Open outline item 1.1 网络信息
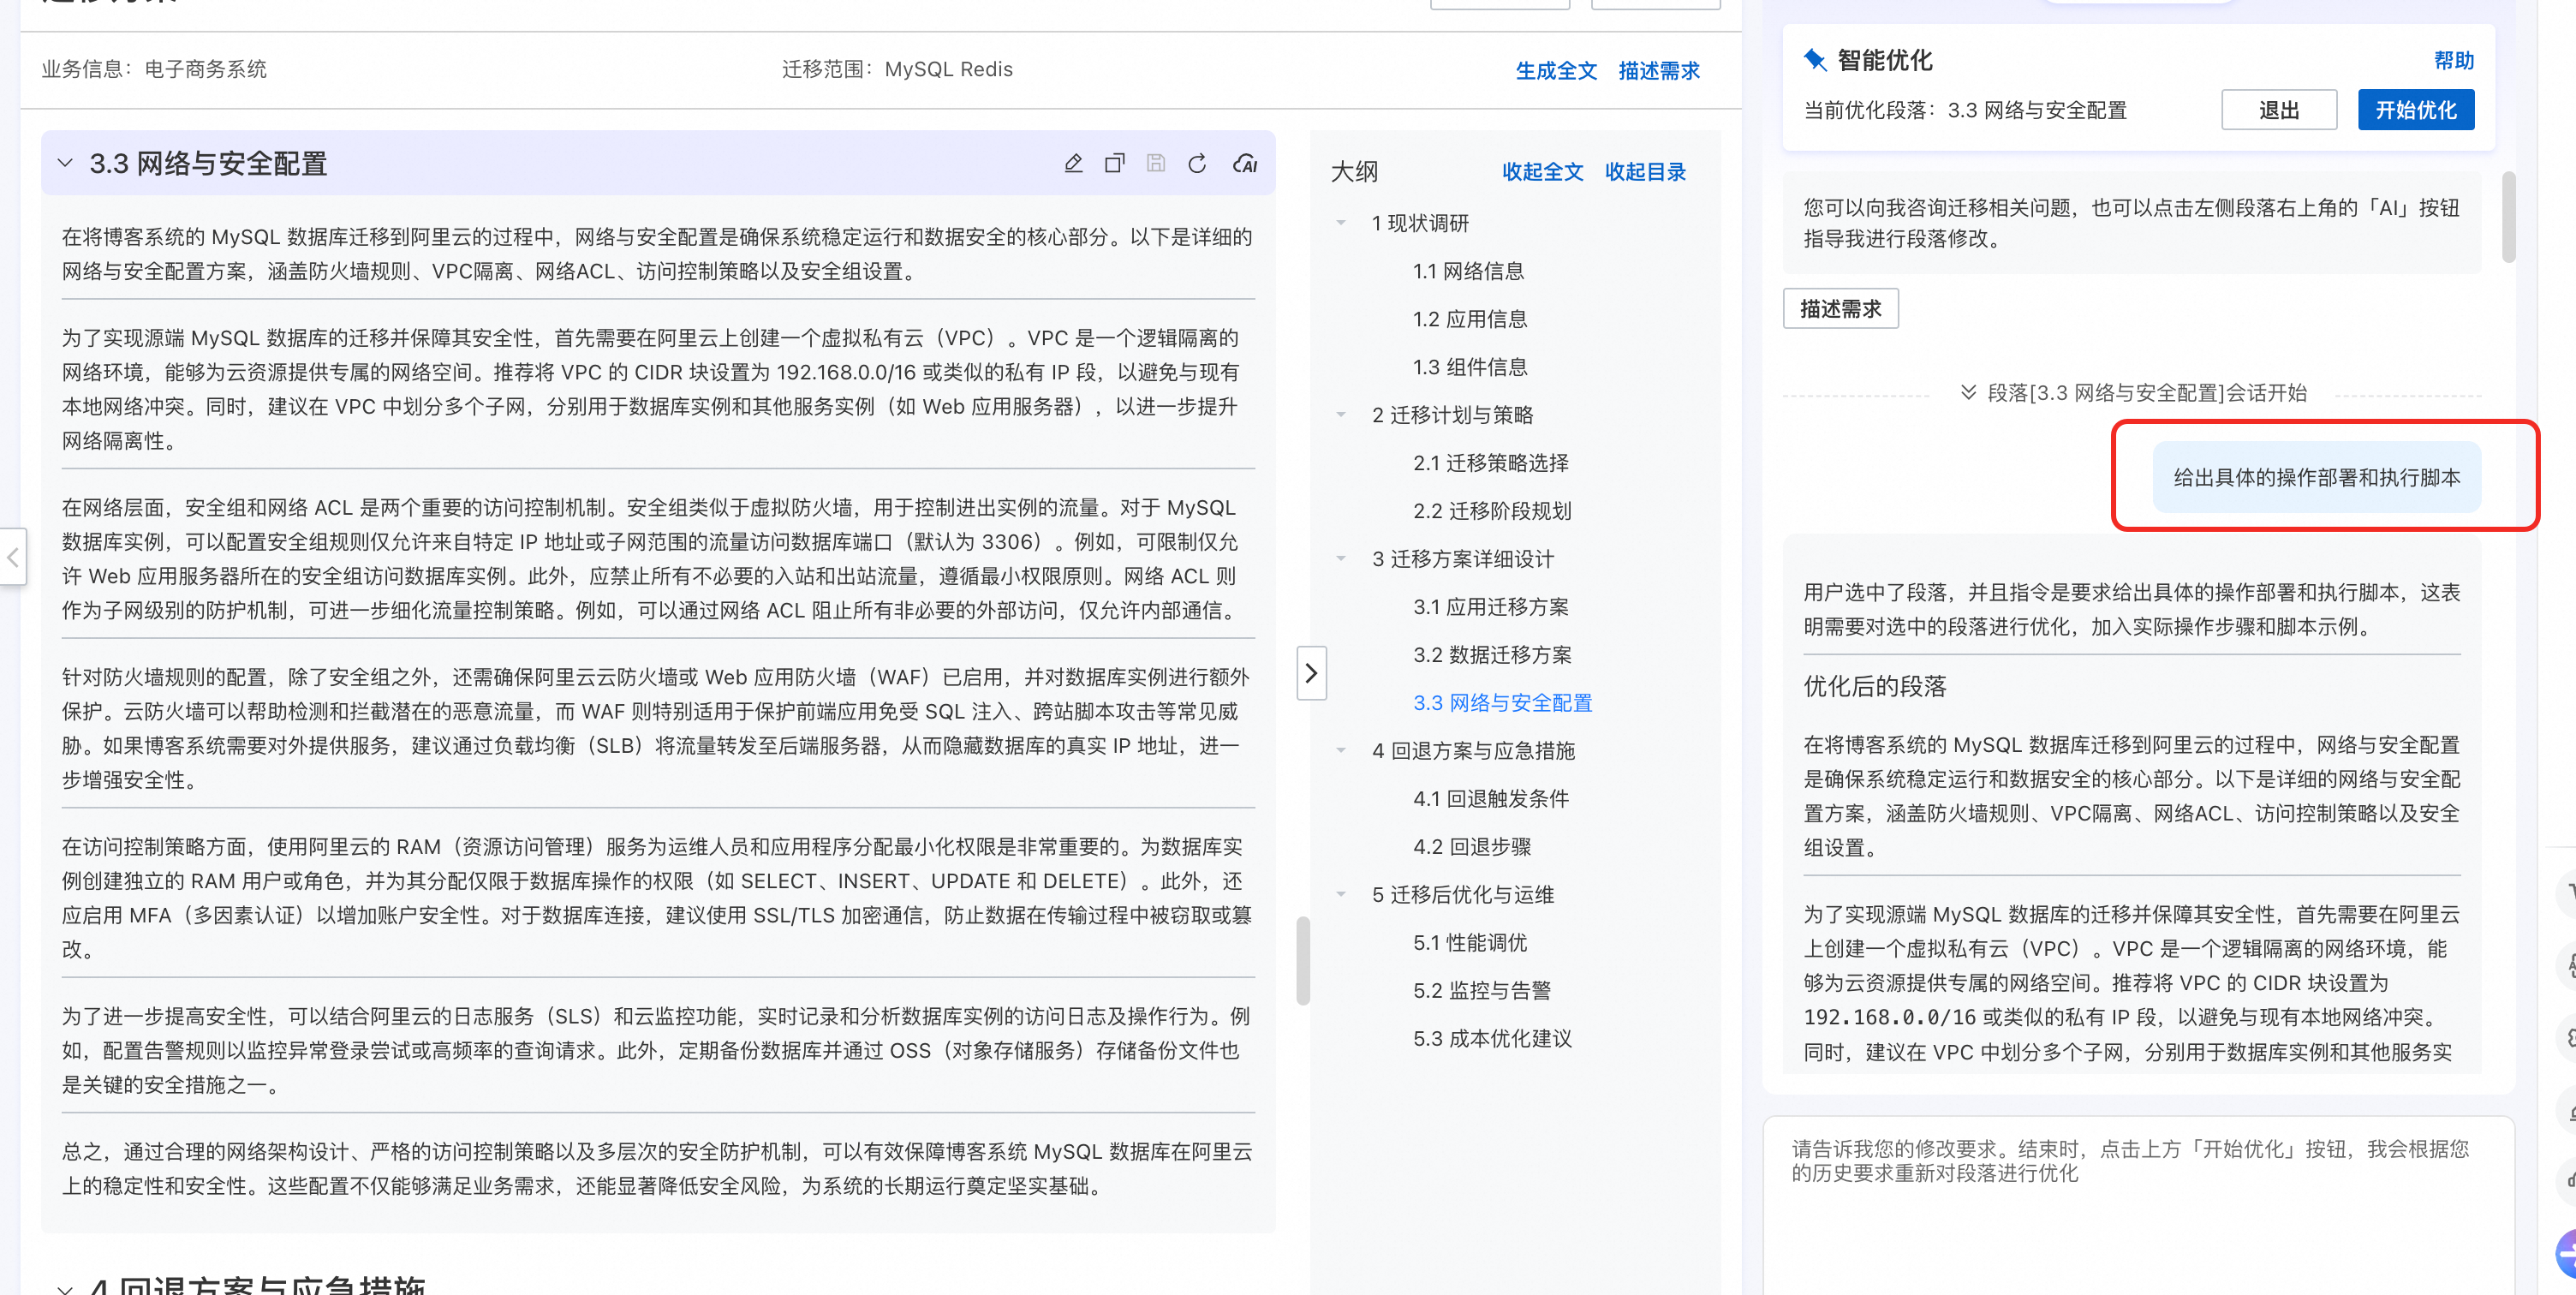Image resolution: width=2576 pixels, height=1295 pixels. point(1468,271)
